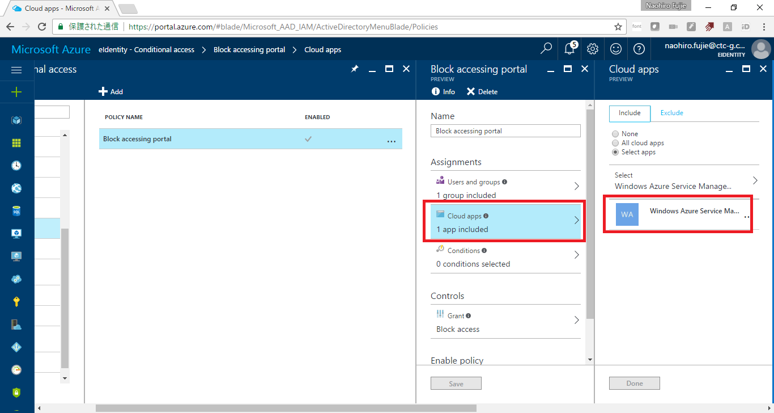Viewport: 774px width, 413px height.
Task: Open the clock Recent icon in sidebar
Action: click(x=16, y=166)
